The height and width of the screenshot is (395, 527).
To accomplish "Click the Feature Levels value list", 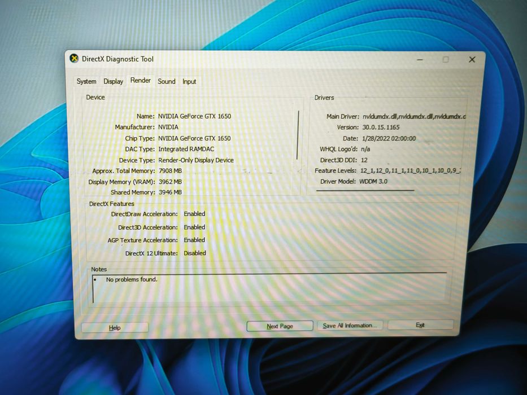I will (411, 170).
